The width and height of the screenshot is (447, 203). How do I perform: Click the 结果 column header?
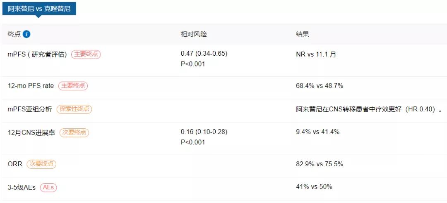[303, 34]
